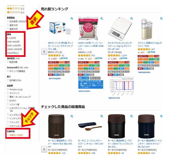The image size is (175, 161).
Task: Click the FBA badge under the Tanita scale
Action: [x=121, y=72]
